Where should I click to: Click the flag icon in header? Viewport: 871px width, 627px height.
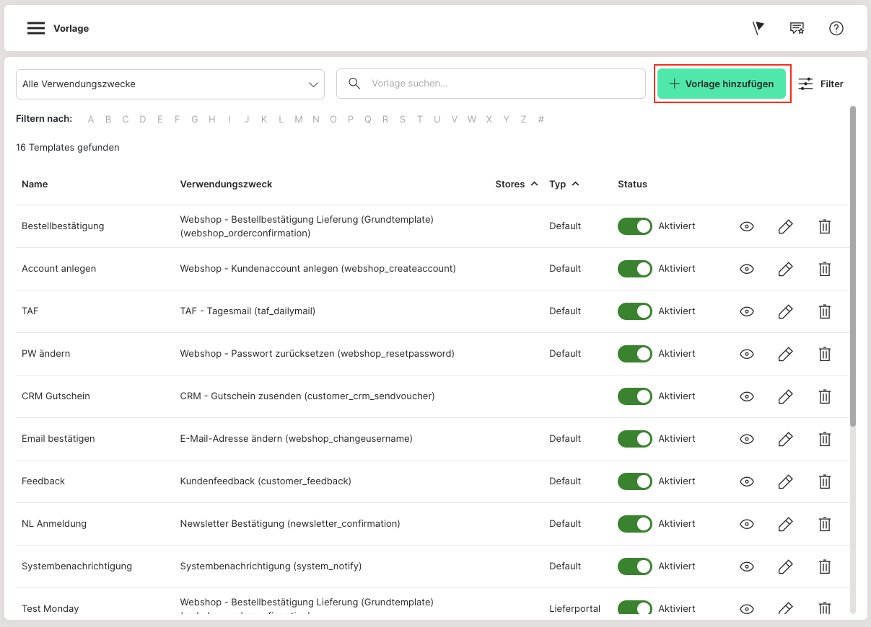click(758, 28)
